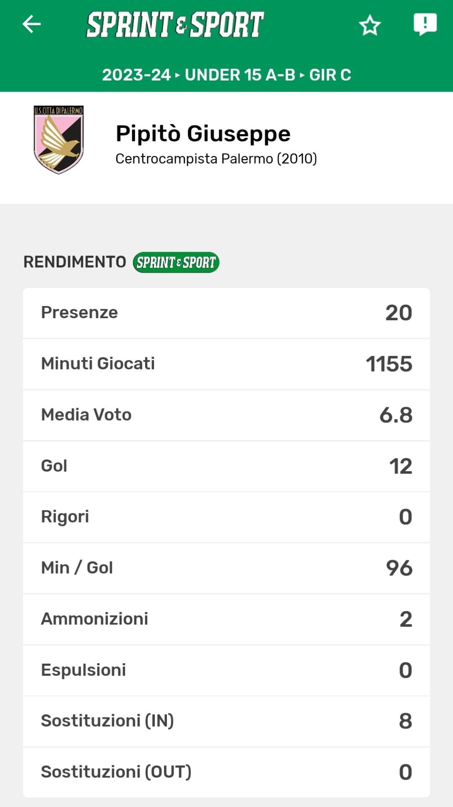
Task: Select the UNDER 15 A-B breadcrumb
Action: pos(240,75)
